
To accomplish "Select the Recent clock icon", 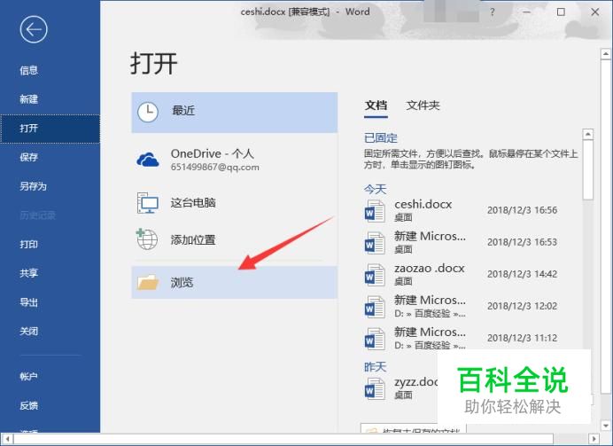I will 148,113.
